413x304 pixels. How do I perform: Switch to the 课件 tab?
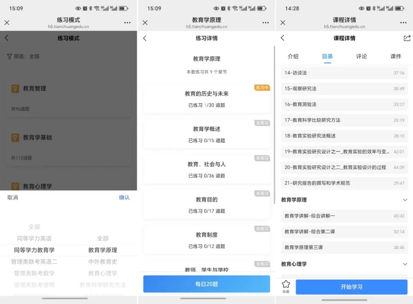pyautogui.click(x=396, y=56)
